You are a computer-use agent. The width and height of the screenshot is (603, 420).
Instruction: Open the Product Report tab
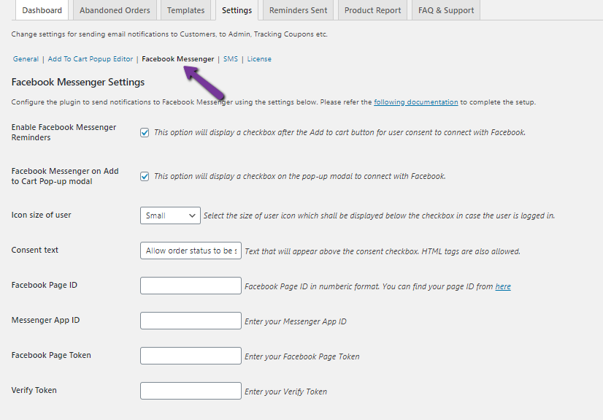click(372, 10)
